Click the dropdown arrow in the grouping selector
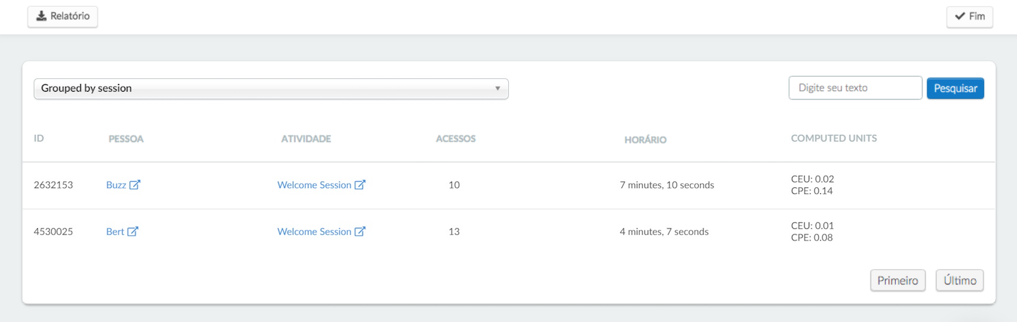This screenshot has width=1017, height=322. click(x=497, y=88)
